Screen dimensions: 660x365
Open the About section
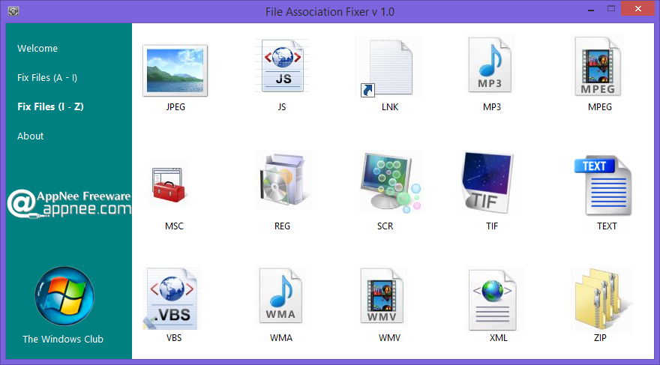30,136
